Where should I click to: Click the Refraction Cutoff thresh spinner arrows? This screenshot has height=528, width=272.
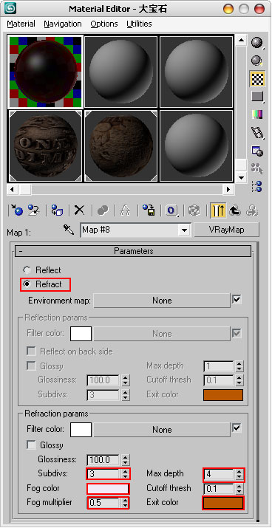pyautogui.click(x=239, y=488)
